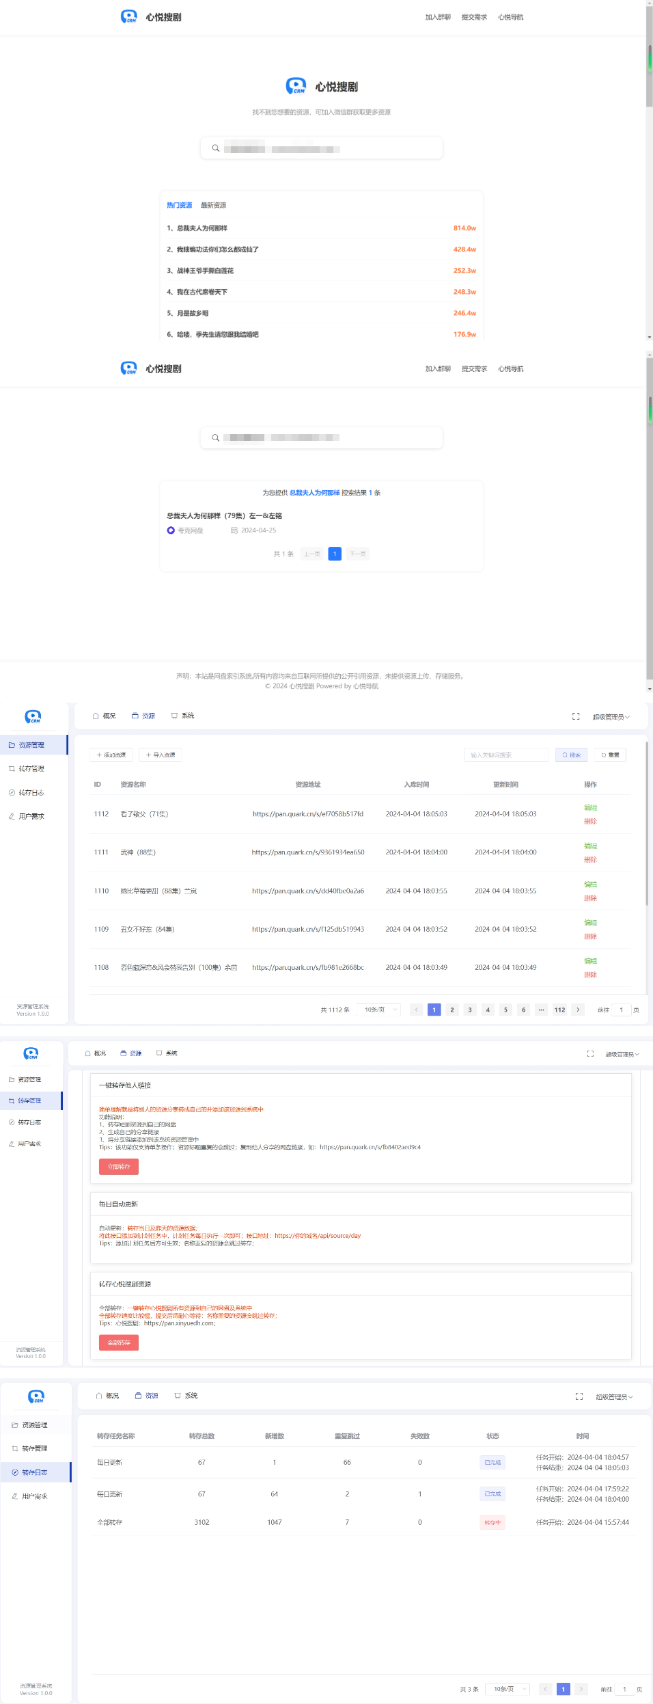Screen dimensions: 653x1704
Task: Select the 热门资源 tab
Action: [179, 205]
